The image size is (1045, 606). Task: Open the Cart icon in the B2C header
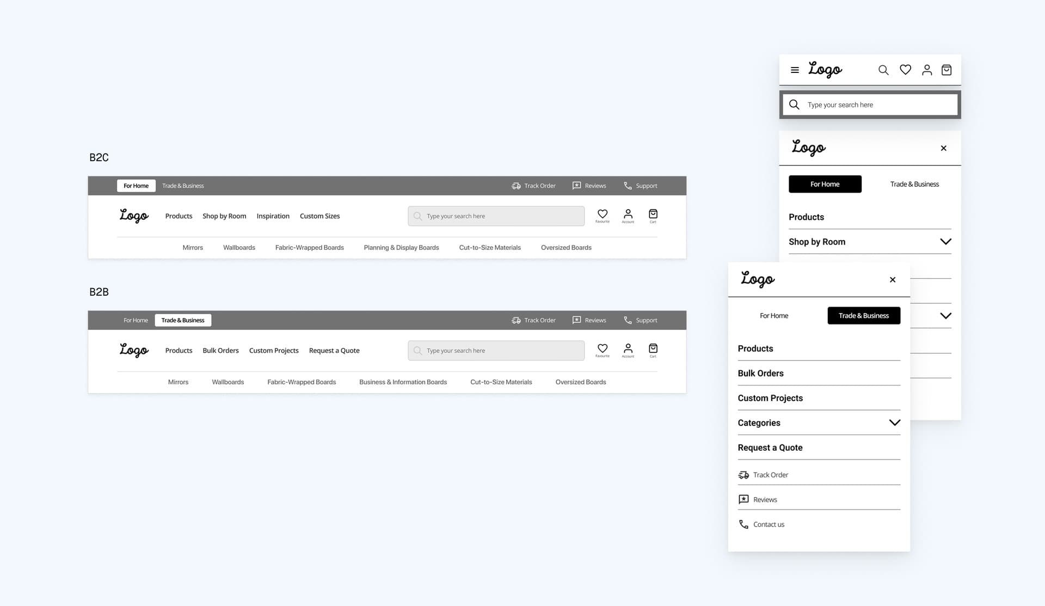coord(653,216)
